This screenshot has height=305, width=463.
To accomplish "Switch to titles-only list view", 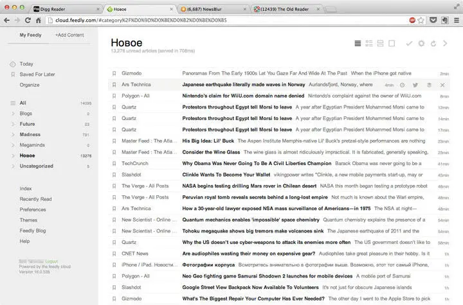I will coord(358,44).
